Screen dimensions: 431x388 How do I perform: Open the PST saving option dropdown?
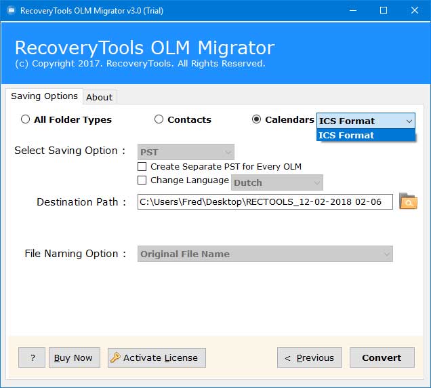click(186, 153)
